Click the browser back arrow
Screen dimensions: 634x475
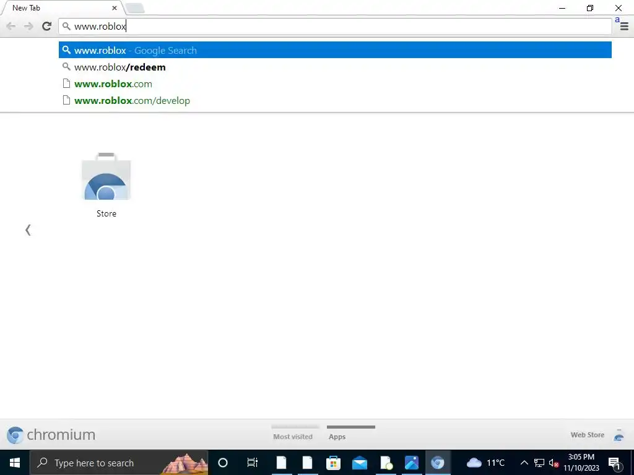click(11, 26)
